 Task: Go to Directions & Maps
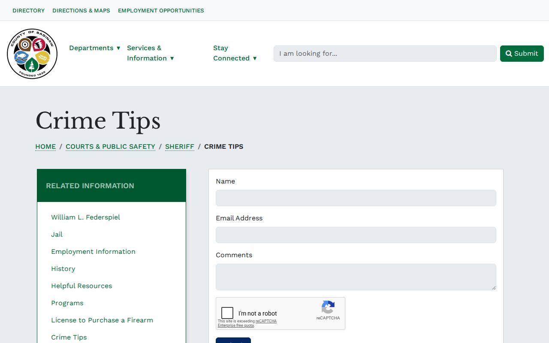(x=81, y=10)
